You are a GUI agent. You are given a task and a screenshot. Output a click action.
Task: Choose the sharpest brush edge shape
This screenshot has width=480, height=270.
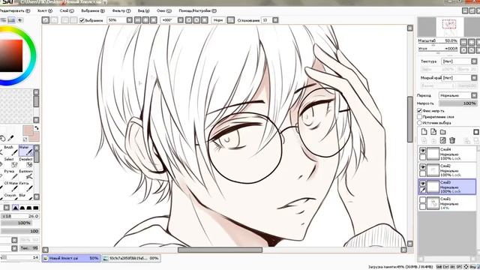pos(15,208)
